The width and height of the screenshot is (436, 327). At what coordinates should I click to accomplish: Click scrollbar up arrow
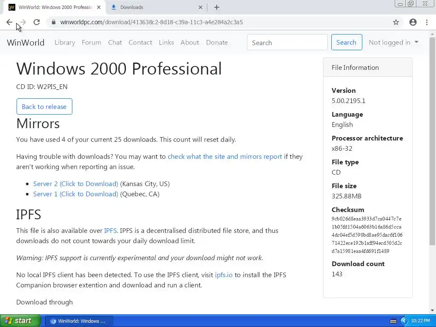click(432, 34)
